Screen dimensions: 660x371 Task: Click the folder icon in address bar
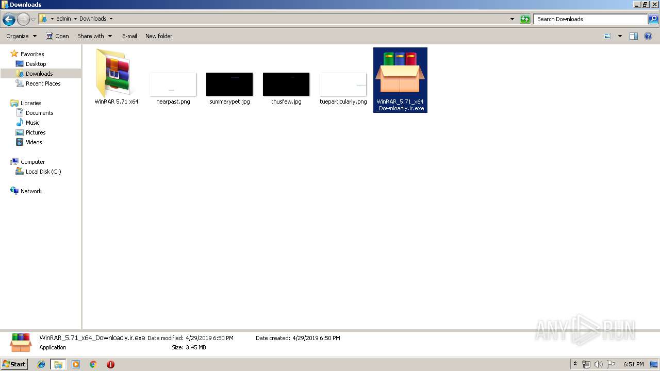[43, 19]
